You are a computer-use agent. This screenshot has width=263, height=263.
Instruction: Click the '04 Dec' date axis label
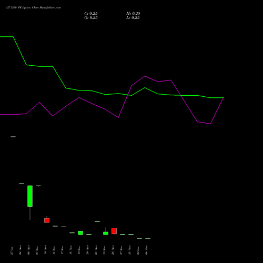coord(146,250)
